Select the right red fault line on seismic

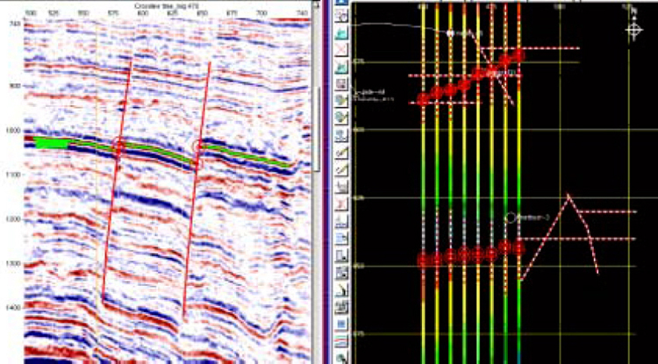tap(197, 193)
